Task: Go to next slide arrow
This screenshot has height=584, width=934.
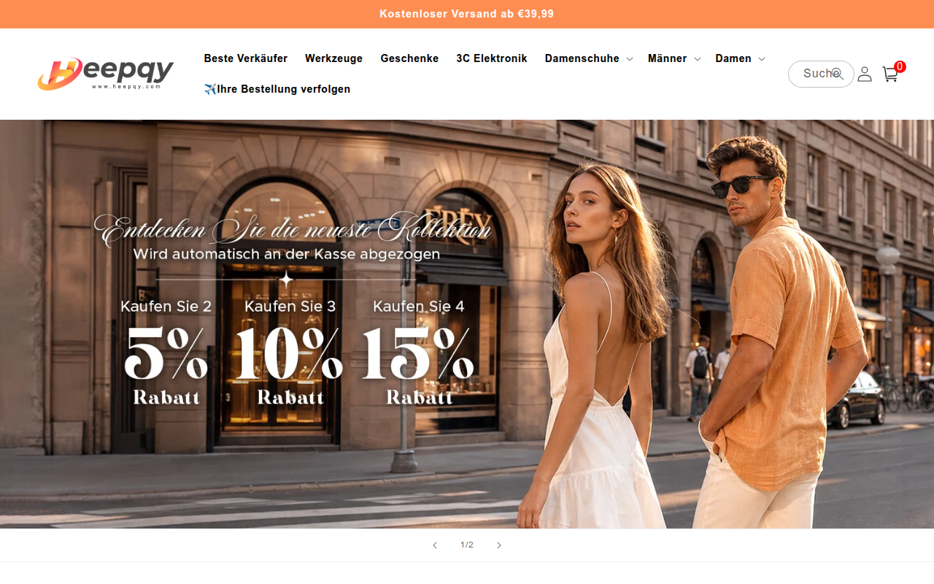Action: click(x=499, y=545)
